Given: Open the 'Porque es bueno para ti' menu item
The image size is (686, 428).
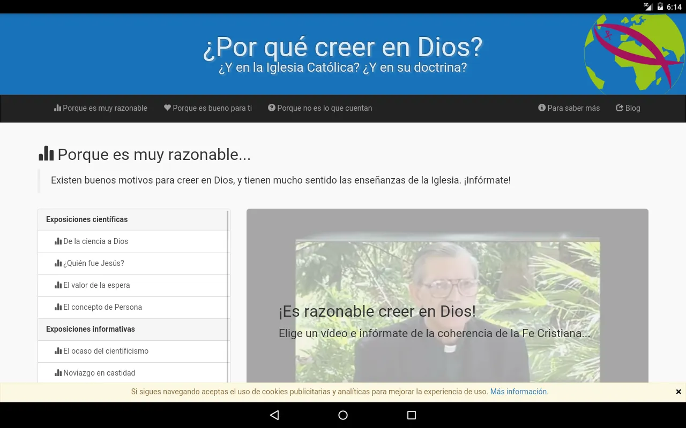Looking at the screenshot, I should point(208,108).
